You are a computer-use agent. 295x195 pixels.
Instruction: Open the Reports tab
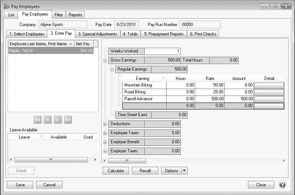(75, 15)
